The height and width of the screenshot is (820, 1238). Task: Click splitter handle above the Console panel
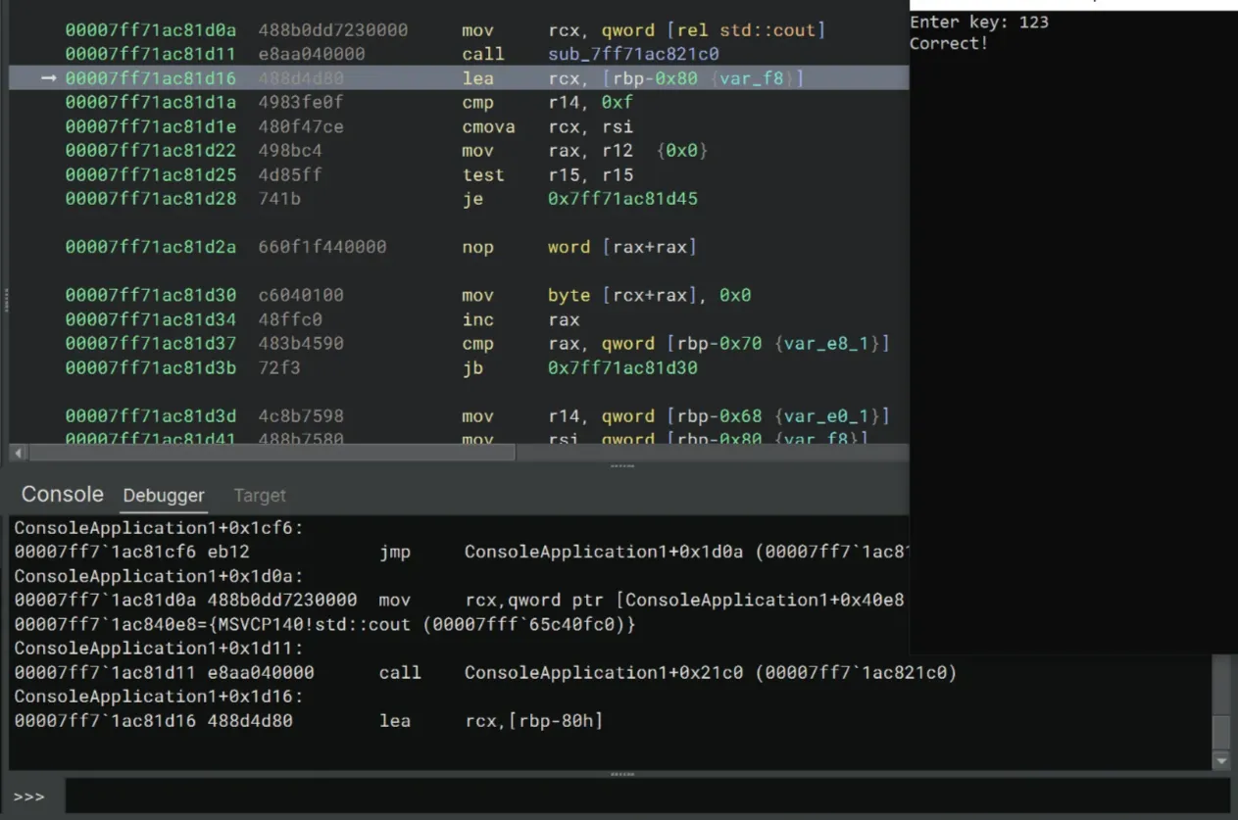(x=621, y=466)
